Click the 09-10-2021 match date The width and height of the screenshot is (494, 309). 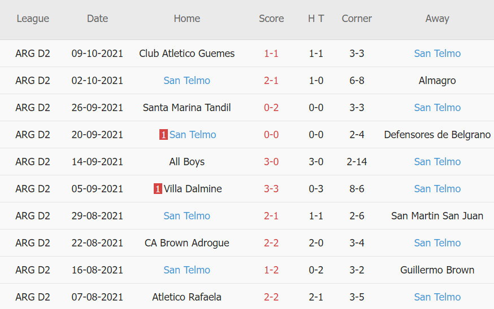pos(97,54)
